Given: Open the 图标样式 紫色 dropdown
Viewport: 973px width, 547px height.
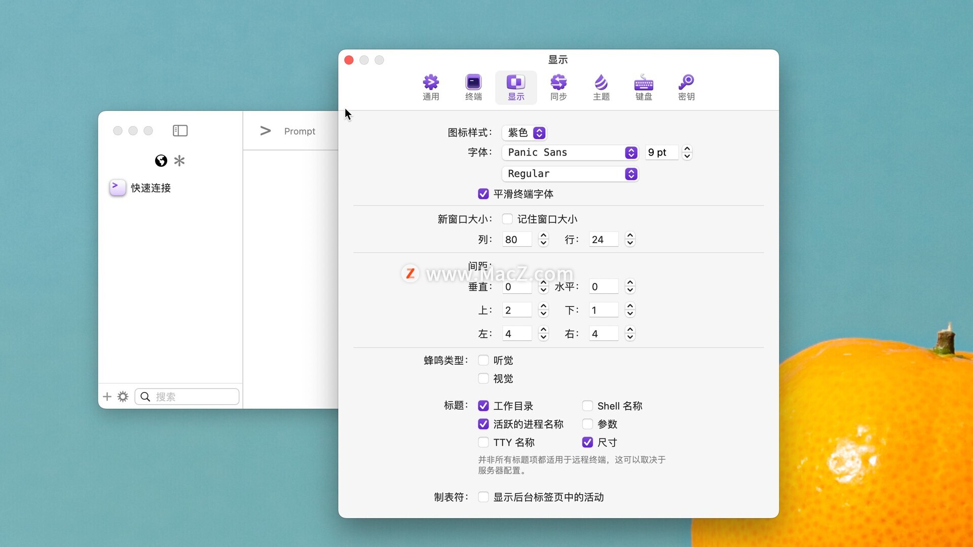Looking at the screenshot, I should tap(525, 133).
